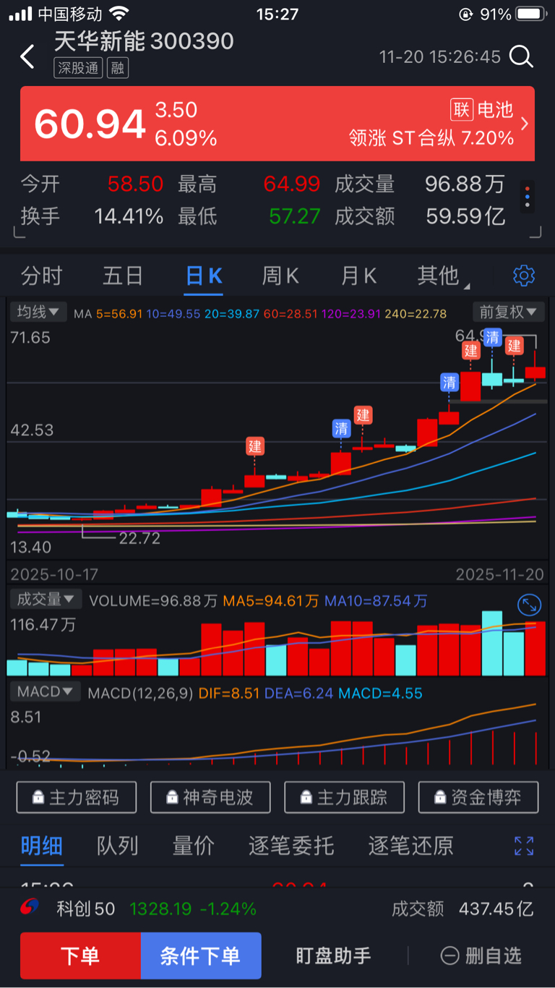The width and height of the screenshot is (555, 988).
Task: Tap the 下单 order button
Action: pyautogui.click(x=80, y=955)
